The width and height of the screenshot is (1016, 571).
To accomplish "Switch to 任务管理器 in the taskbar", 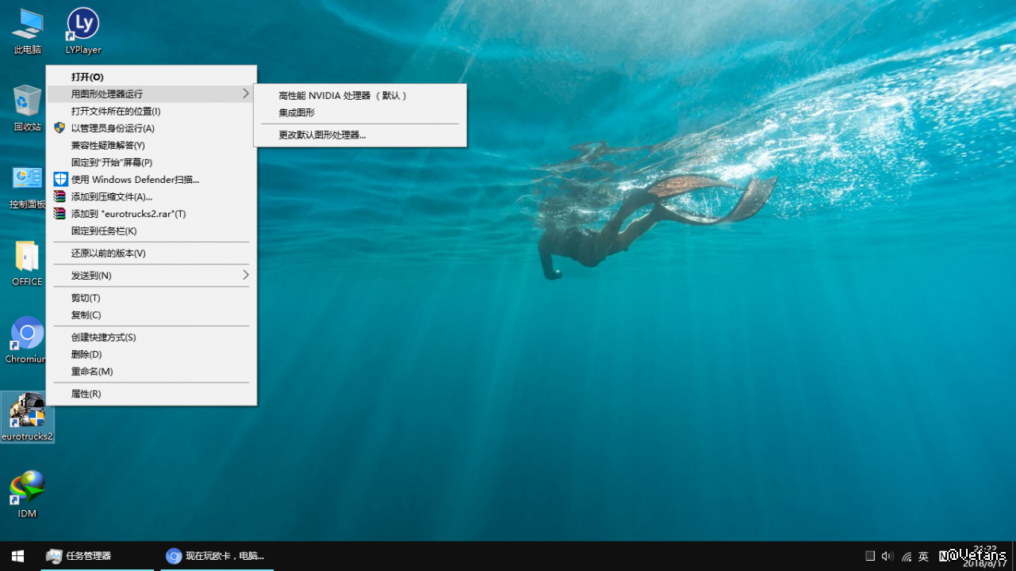I will pyautogui.click(x=87, y=556).
